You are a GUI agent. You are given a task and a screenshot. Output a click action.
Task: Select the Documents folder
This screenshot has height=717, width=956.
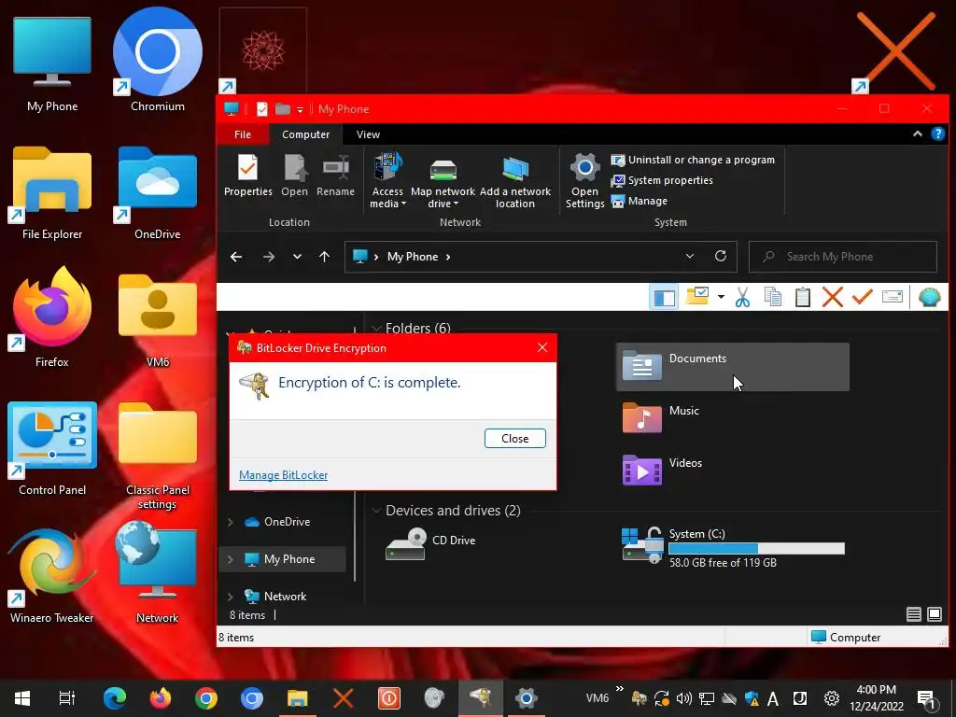pos(732,366)
